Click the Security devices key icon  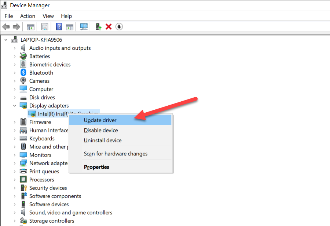point(23,188)
